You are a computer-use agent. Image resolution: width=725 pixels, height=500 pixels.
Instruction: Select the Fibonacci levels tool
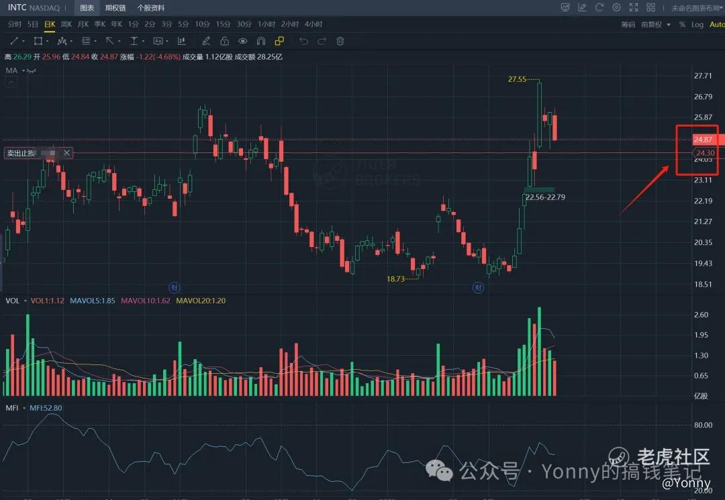pyautogui.click(x=86, y=41)
